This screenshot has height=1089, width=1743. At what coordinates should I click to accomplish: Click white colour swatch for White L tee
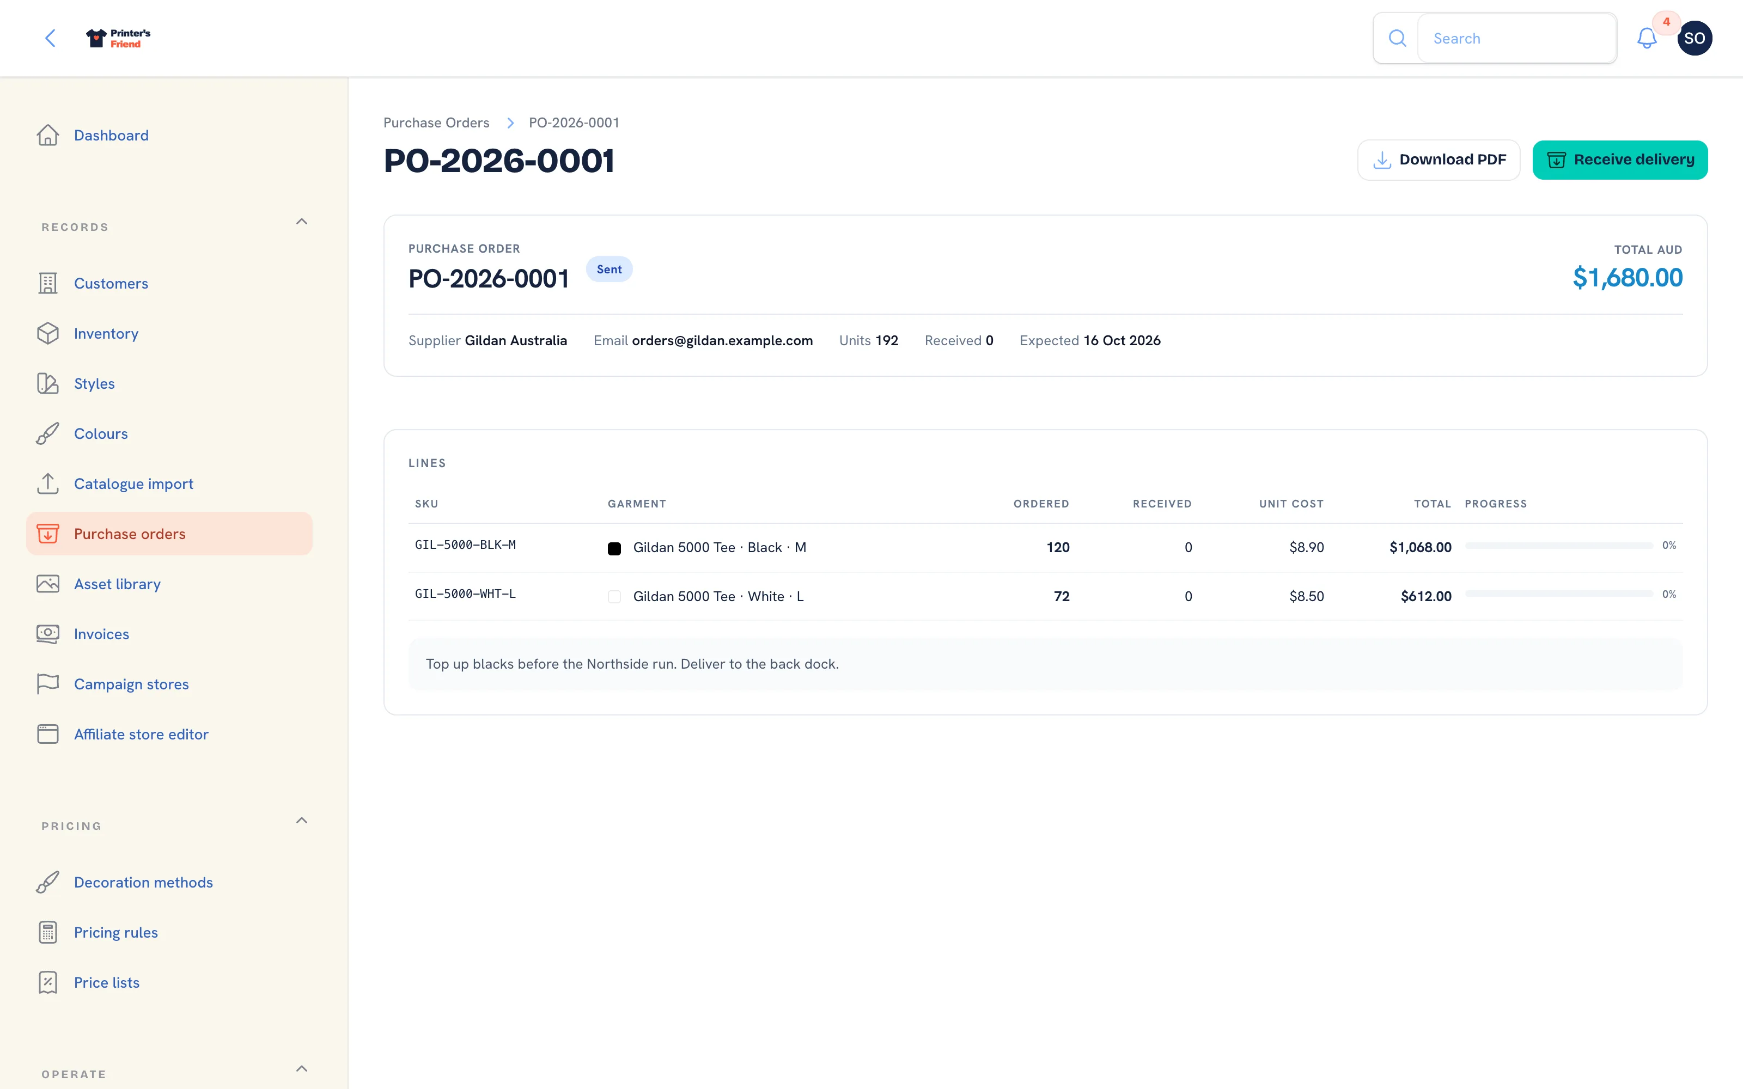pos(614,596)
